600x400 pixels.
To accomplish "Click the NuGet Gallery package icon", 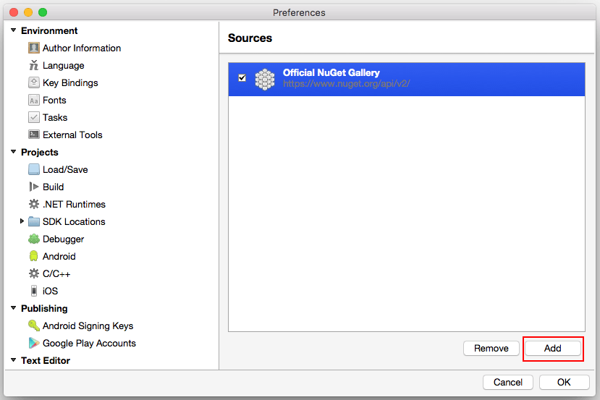I will click(265, 80).
